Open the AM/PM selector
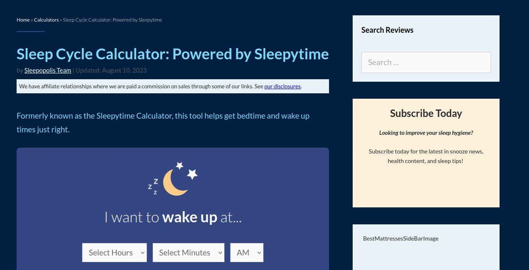 (247, 253)
